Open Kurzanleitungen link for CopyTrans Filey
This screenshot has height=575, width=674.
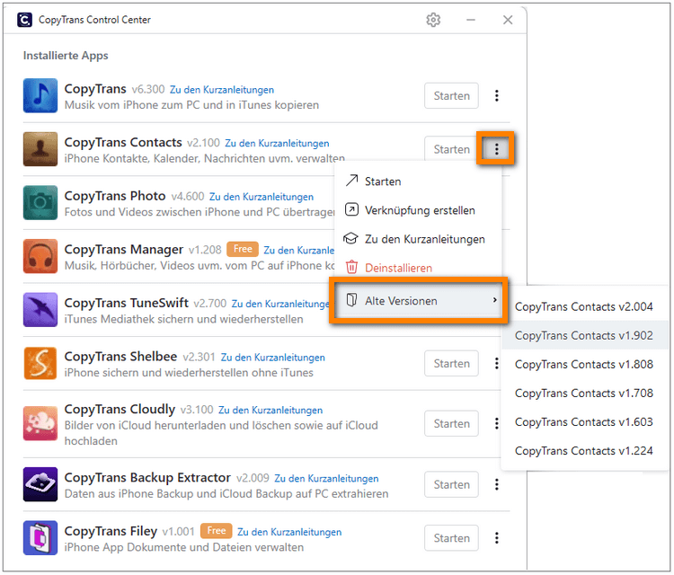pos(289,532)
